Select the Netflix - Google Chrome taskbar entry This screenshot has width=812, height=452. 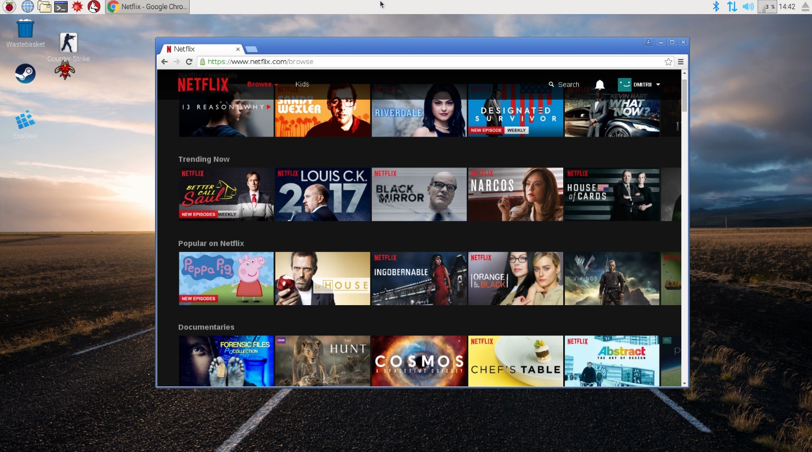tap(147, 7)
